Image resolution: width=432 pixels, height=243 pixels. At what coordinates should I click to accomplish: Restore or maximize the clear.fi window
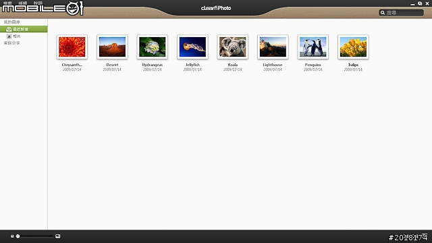coord(420,3)
